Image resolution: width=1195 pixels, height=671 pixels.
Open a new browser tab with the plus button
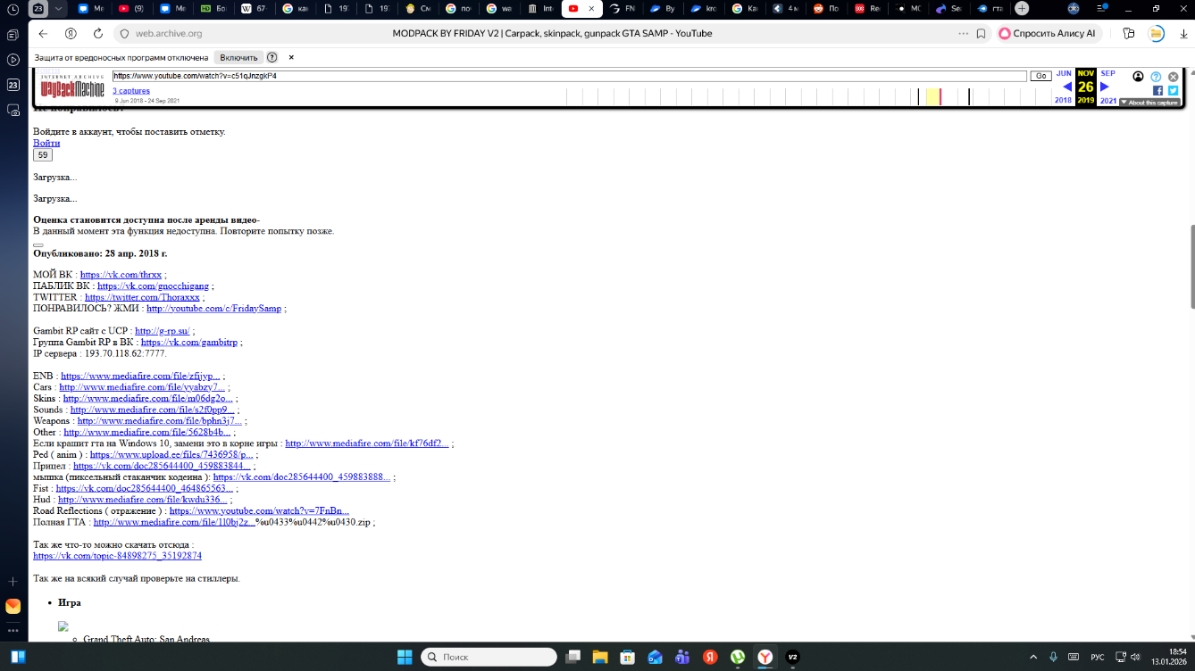1022,9
